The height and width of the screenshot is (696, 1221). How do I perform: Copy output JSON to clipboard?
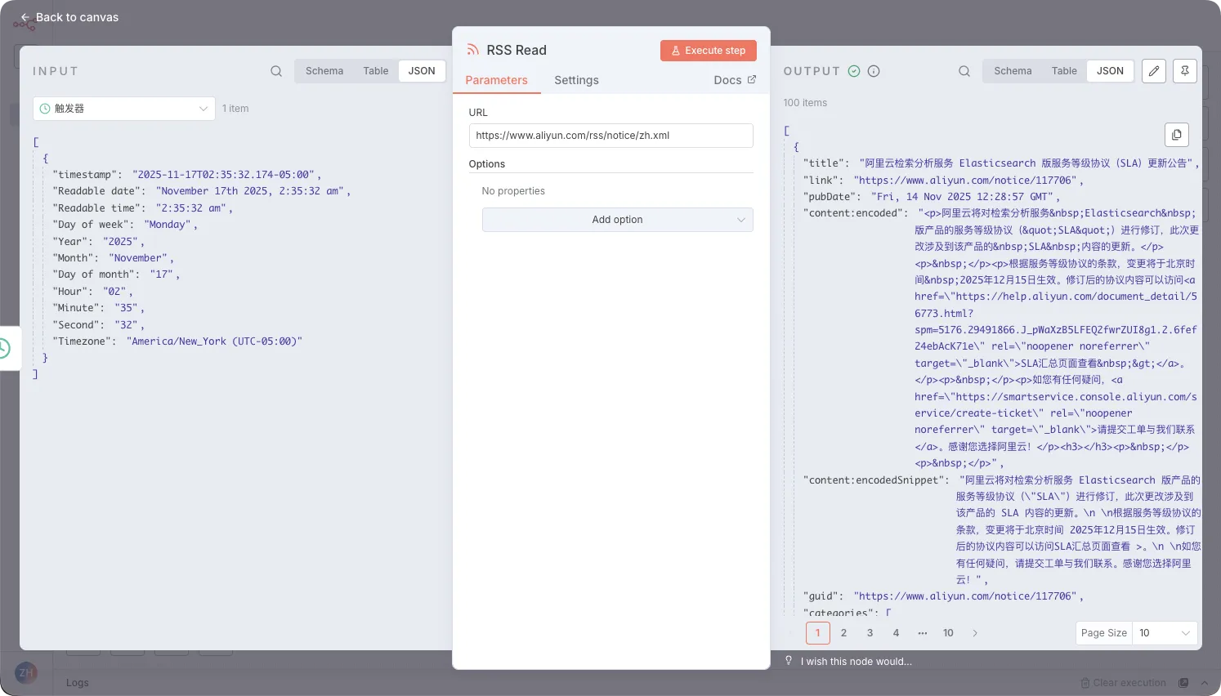point(1176,135)
